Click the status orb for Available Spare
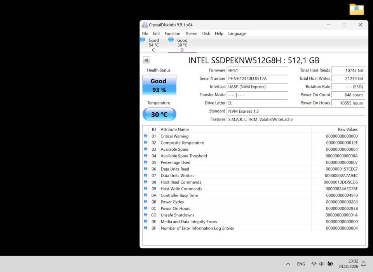This screenshot has height=272, width=373. pyautogui.click(x=146, y=149)
